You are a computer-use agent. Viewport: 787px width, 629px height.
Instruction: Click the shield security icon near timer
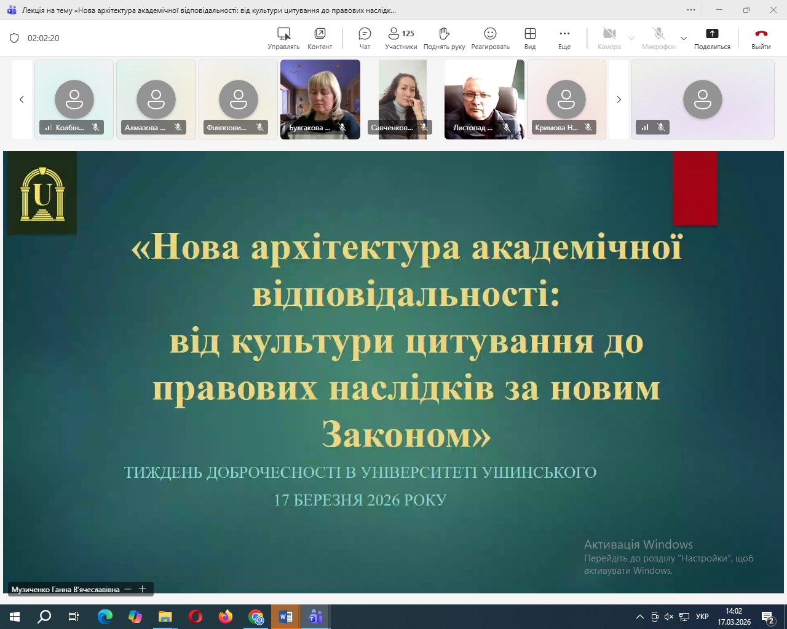coord(14,38)
